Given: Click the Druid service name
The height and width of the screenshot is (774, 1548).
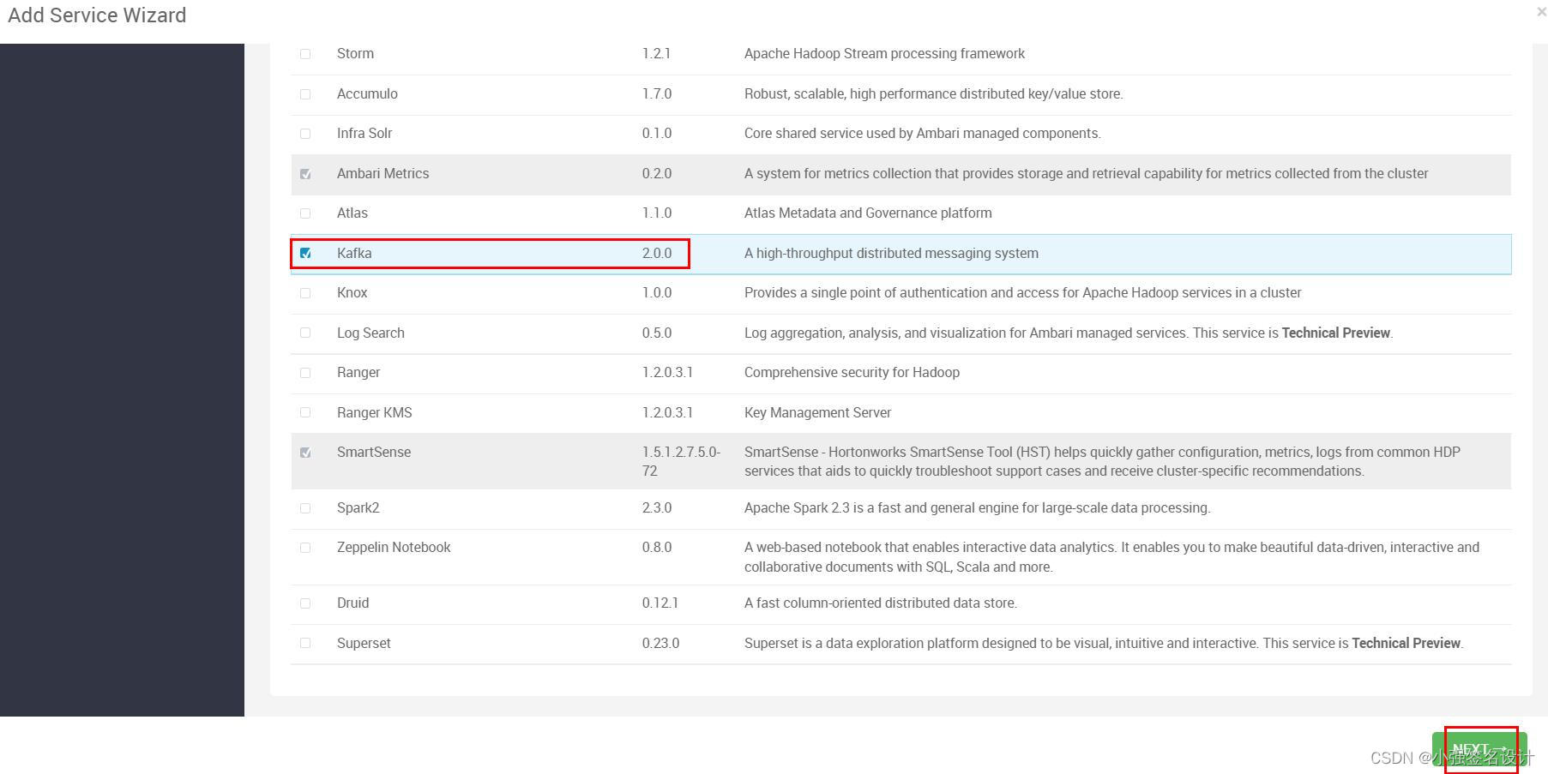Looking at the screenshot, I should tap(353, 603).
